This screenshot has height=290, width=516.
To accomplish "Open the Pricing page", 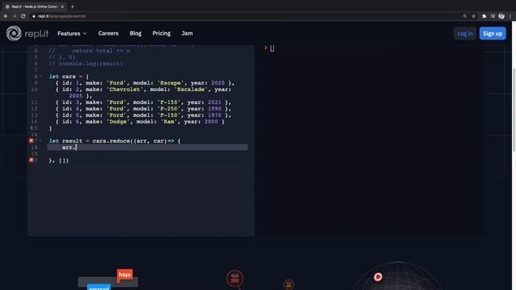I will (x=161, y=33).
